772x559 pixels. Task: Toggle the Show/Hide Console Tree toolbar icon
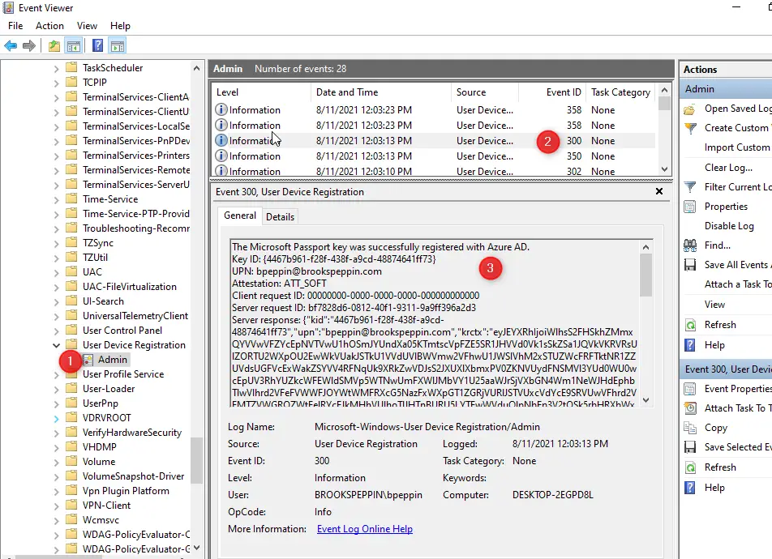click(x=73, y=46)
